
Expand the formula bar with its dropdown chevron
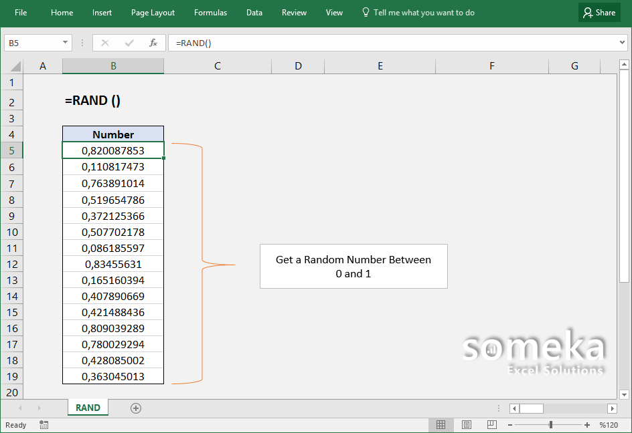tap(621, 43)
